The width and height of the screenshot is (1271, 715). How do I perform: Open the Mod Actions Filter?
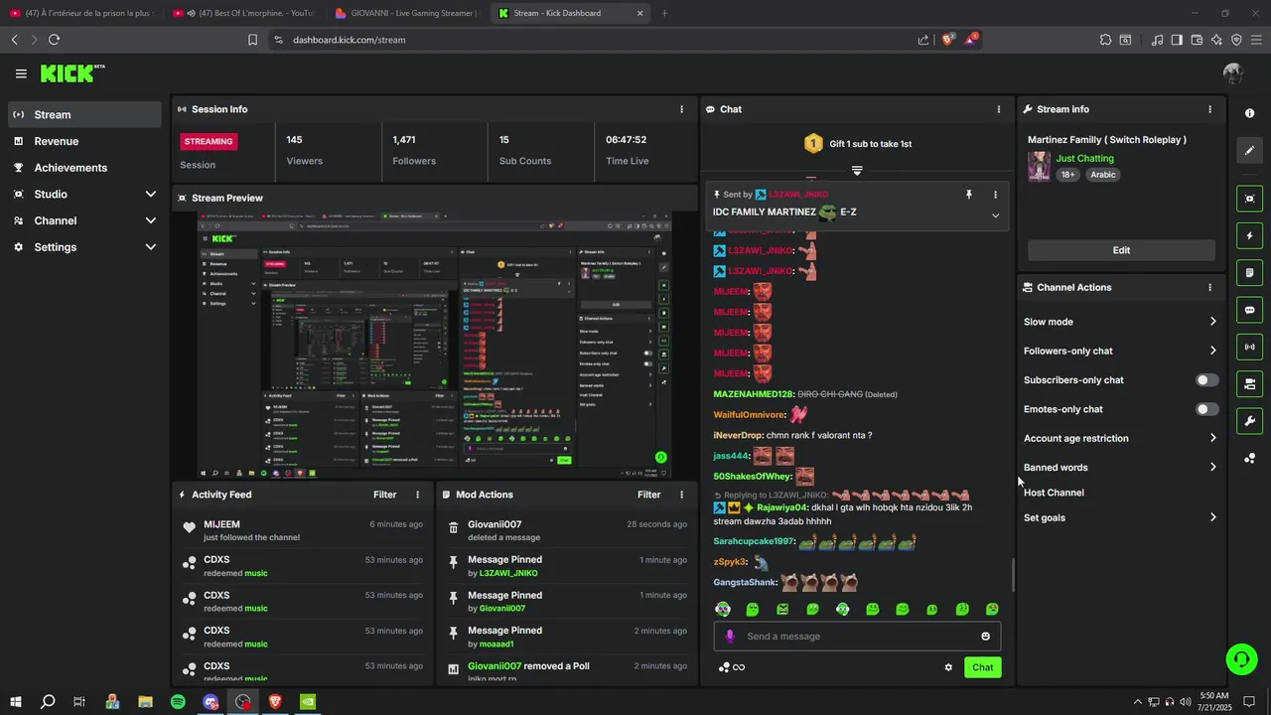coord(648,495)
